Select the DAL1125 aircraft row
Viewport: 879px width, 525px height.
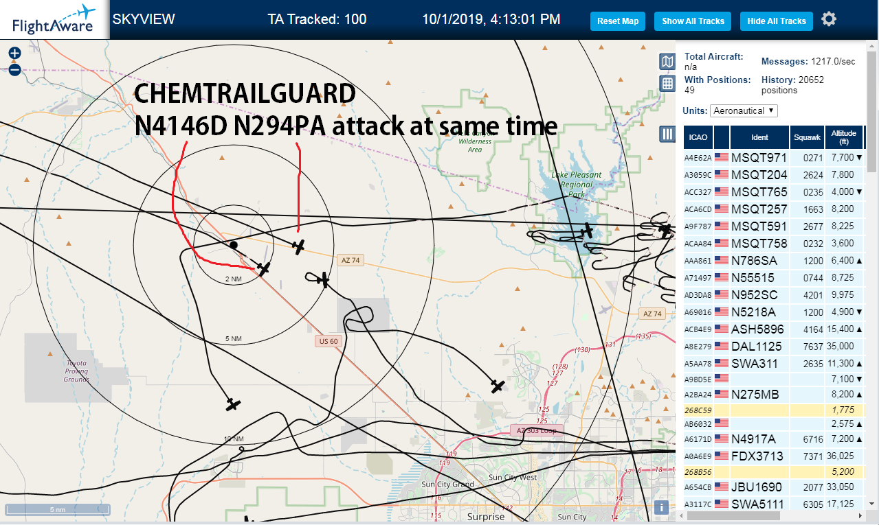pos(774,347)
